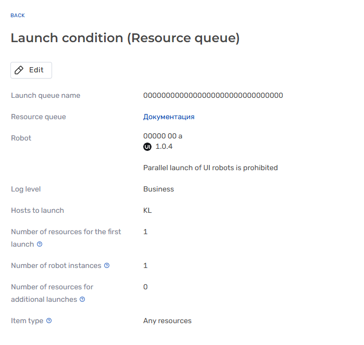Show help for resources for first launch

click(x=40, y=244)
